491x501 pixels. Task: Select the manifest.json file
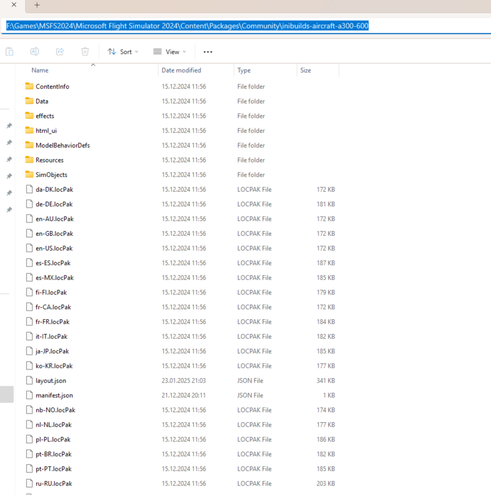point(54,395)
